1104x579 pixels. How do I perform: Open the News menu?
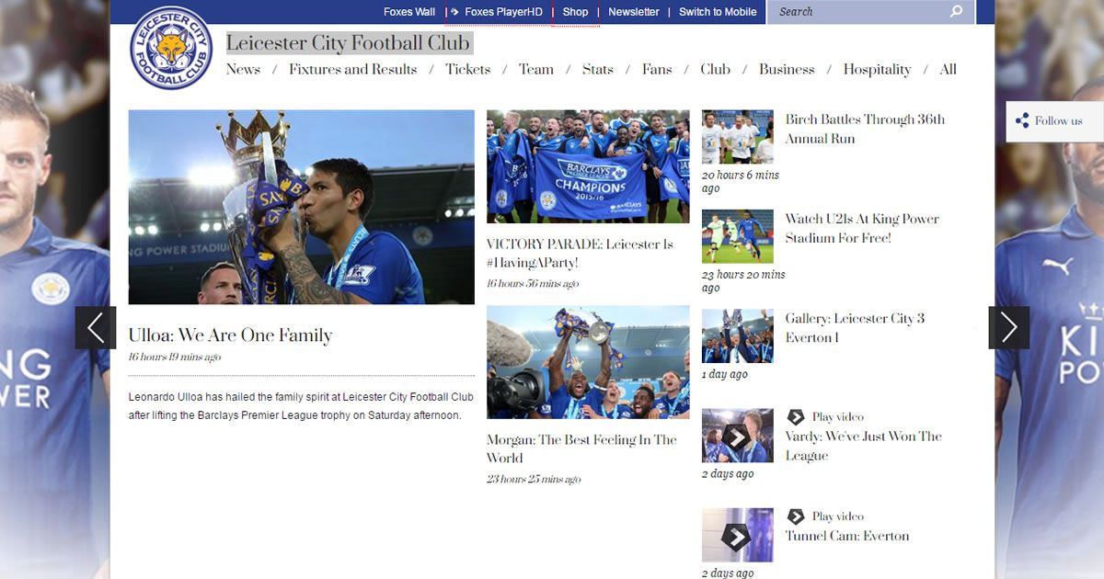[243, 69]
